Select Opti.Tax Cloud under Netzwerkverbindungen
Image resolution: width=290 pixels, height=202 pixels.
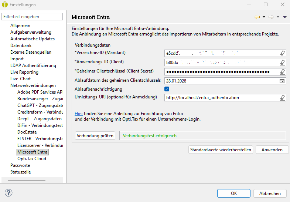point(32,159)
